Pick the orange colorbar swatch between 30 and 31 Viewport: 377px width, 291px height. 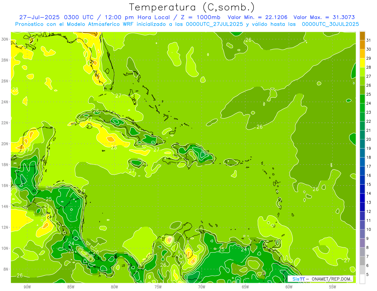point(363,45)
